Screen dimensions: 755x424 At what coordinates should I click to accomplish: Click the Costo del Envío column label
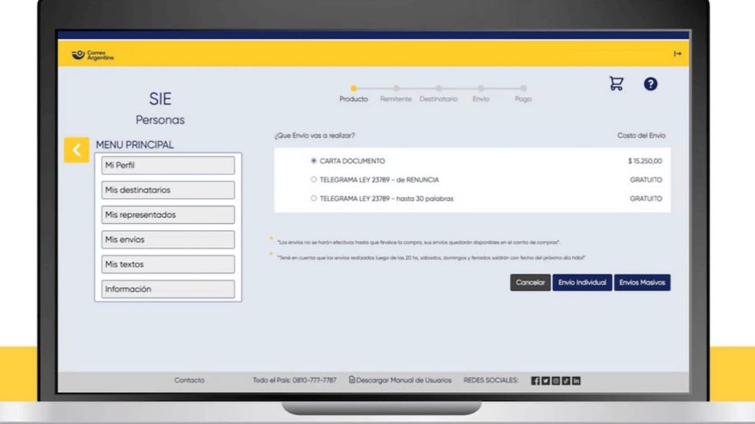(x=641, y=136)
